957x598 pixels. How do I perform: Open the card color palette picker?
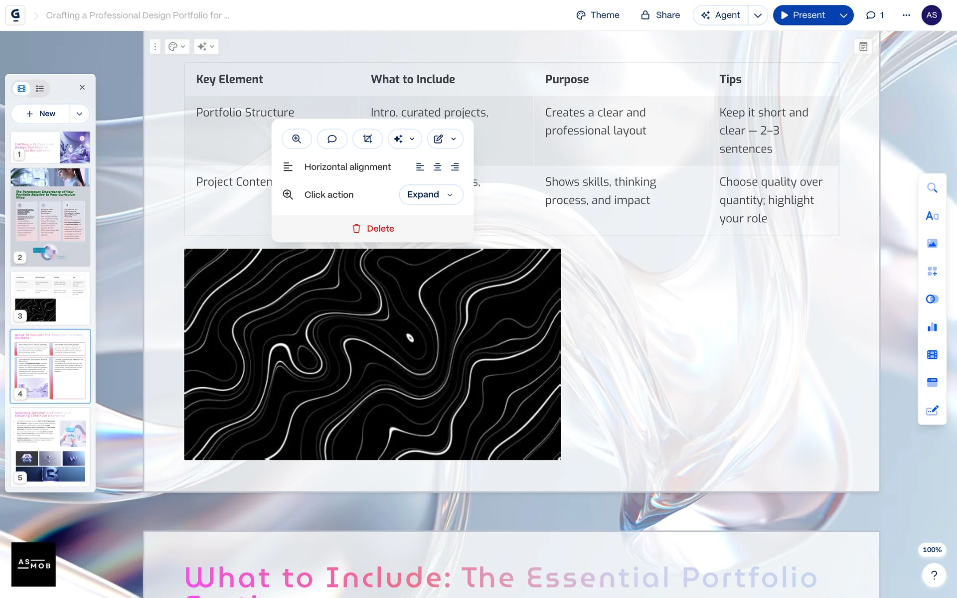coord(176,47)
